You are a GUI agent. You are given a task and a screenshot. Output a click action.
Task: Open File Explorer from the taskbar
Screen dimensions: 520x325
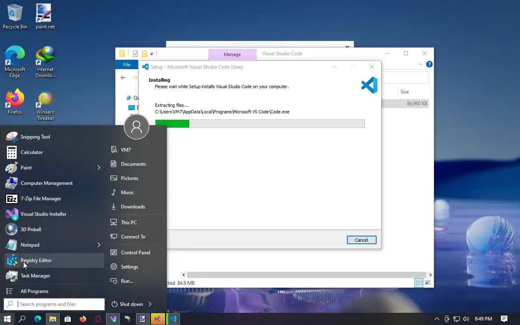click(x=53, y=319)
